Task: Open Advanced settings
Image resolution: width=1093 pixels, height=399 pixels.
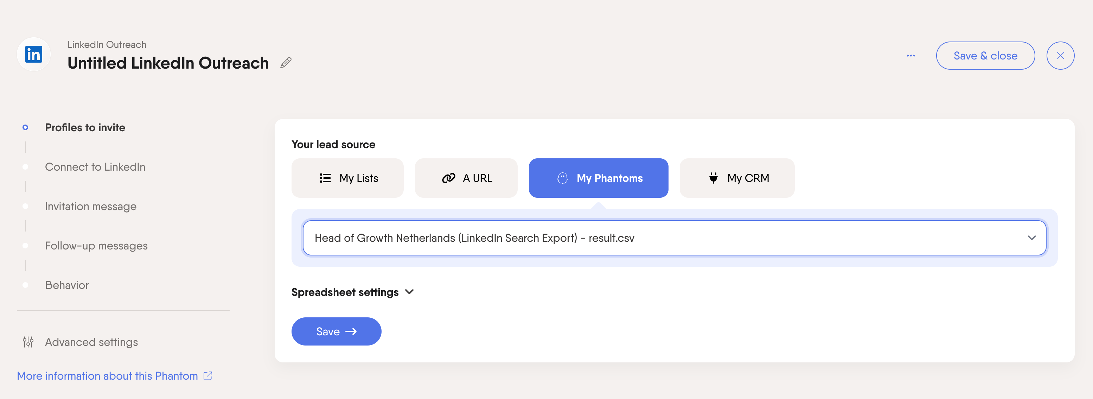Action: click(91, 342)
